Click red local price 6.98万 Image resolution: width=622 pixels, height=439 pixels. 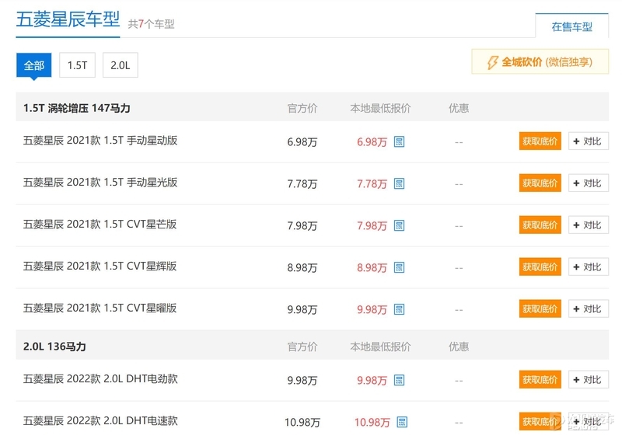coord(372,142)
